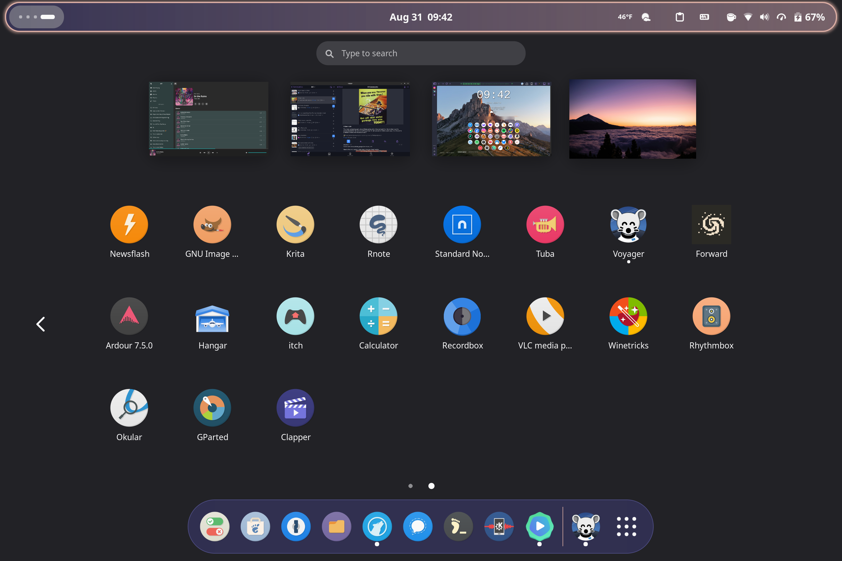Select the music player workspace thumbnail
The width and height of the screenshot is (842, 561).
[x=209, y=119]
